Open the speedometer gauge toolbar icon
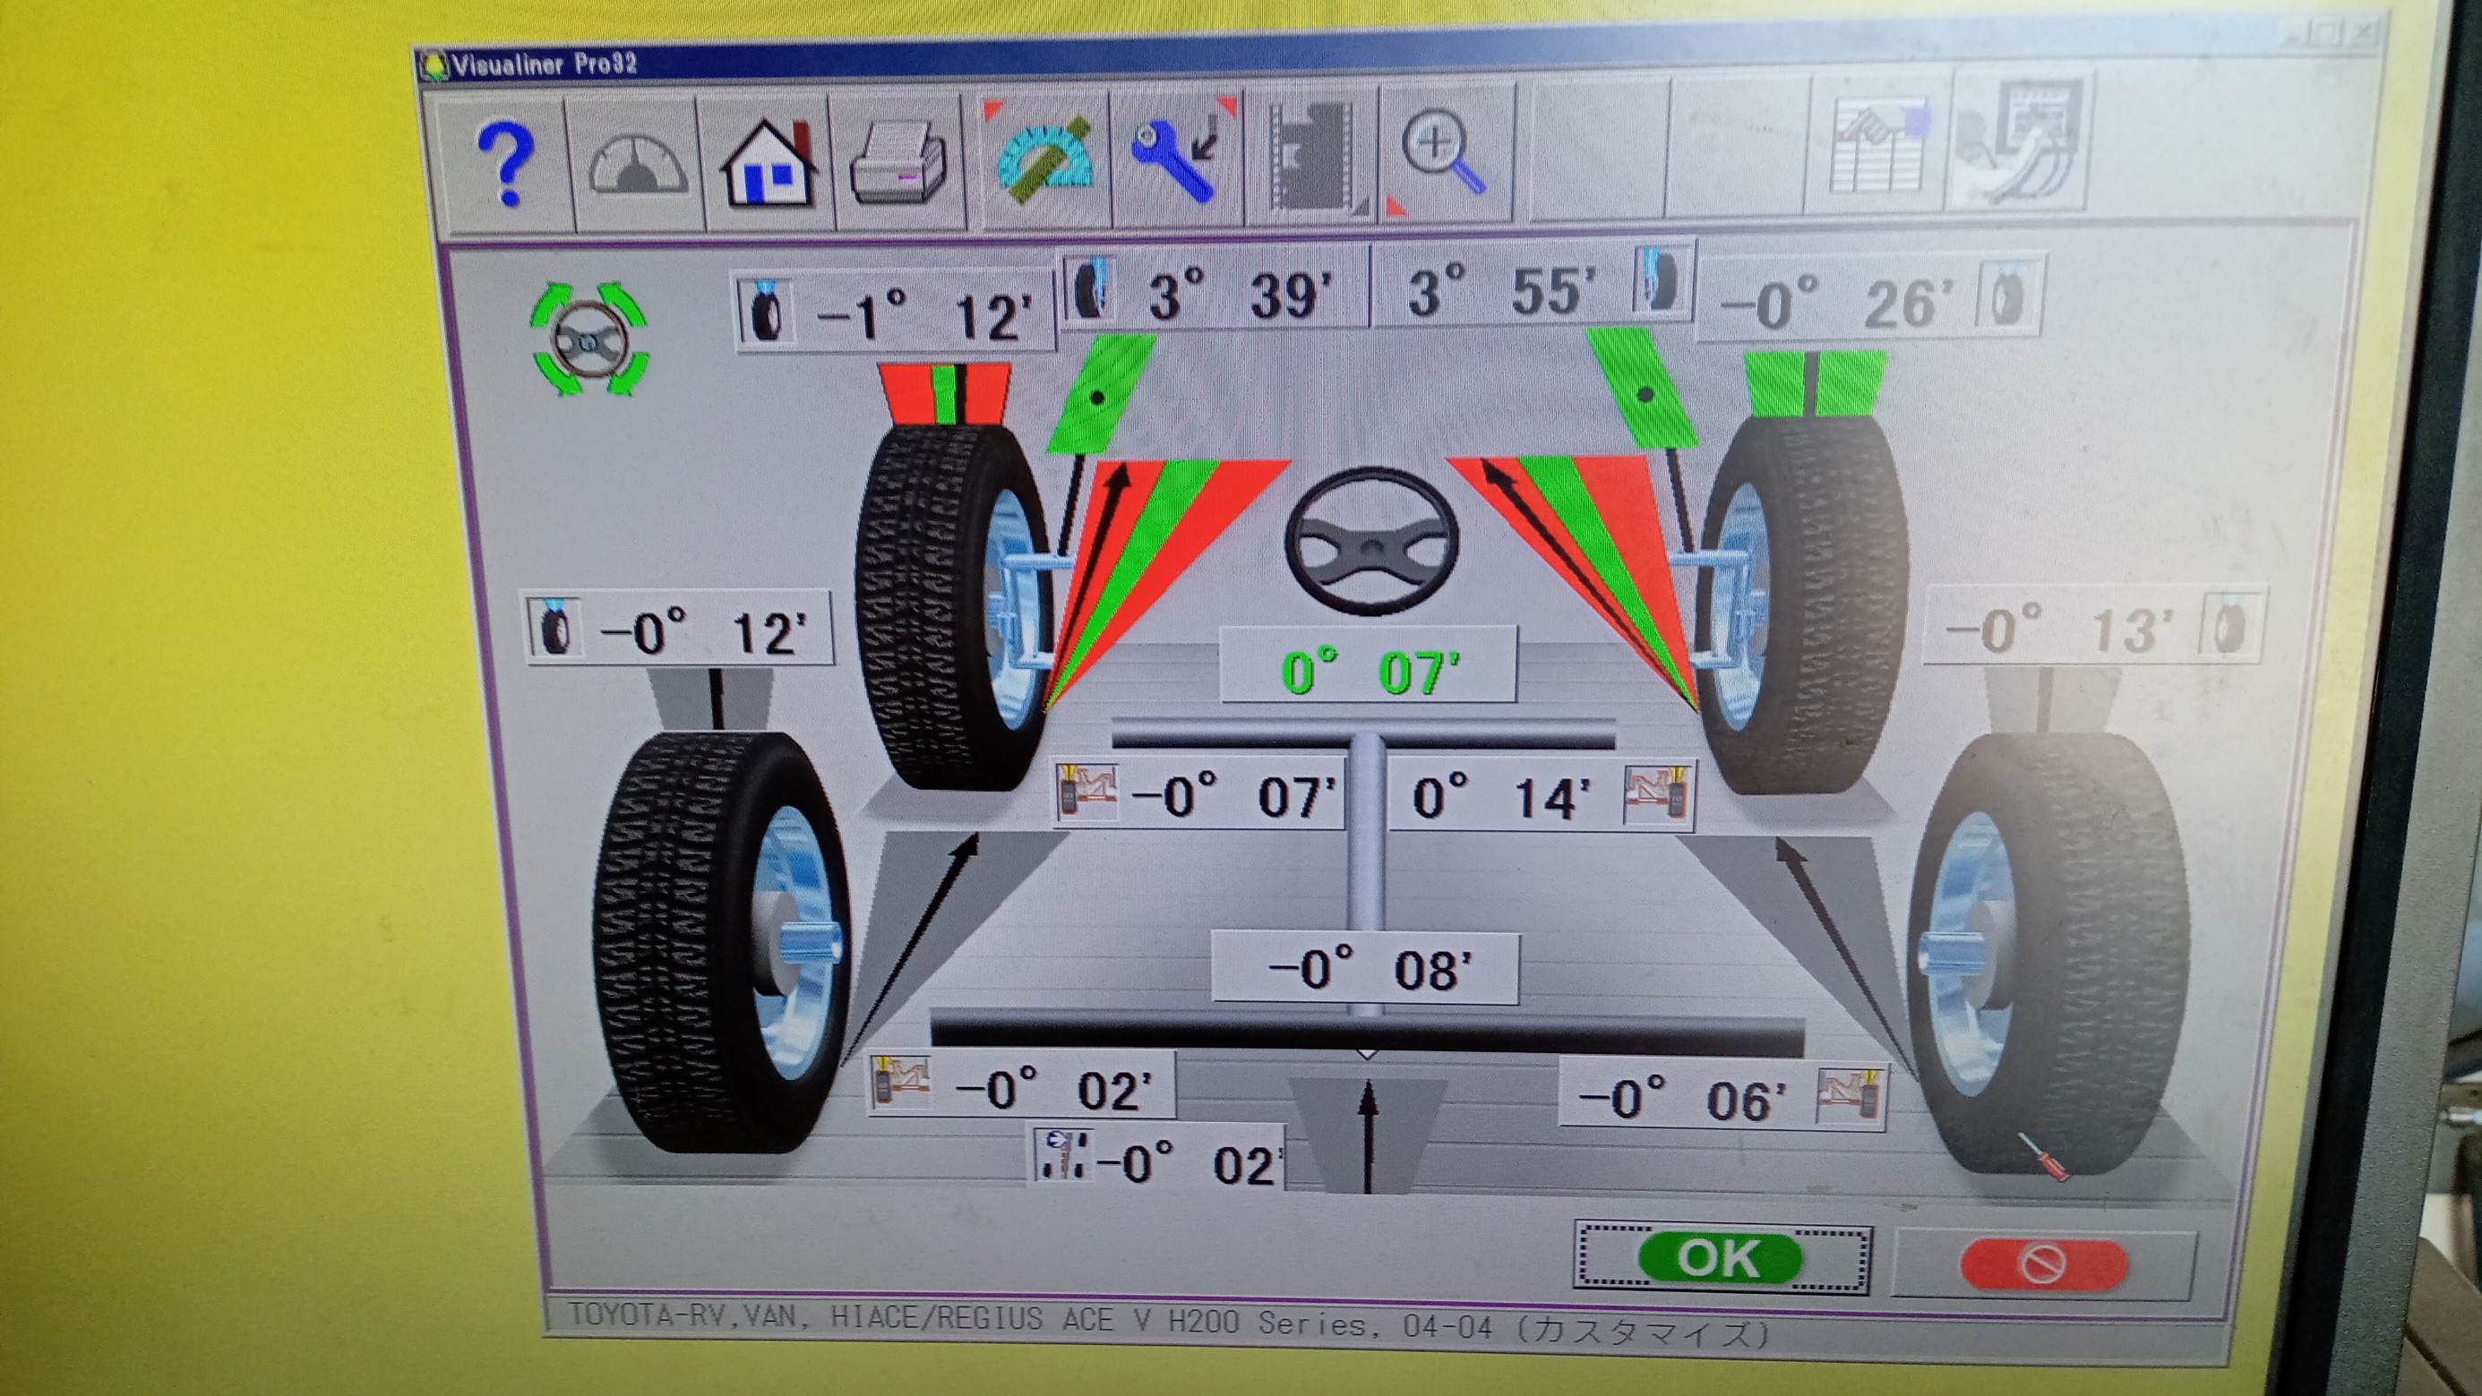 [x=637, y=166]
